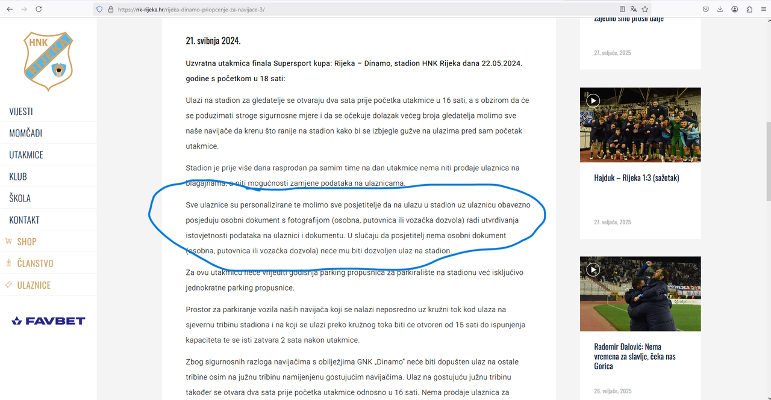Toggle reader view for this page
Viewport: 771px width, 400px height.
[622, 9]
